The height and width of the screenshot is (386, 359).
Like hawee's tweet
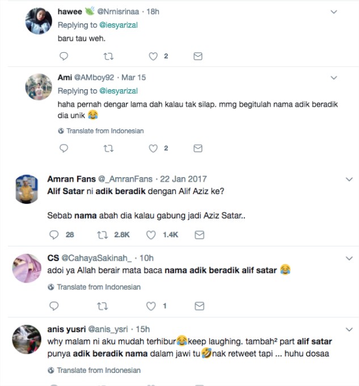pos(153,56)
